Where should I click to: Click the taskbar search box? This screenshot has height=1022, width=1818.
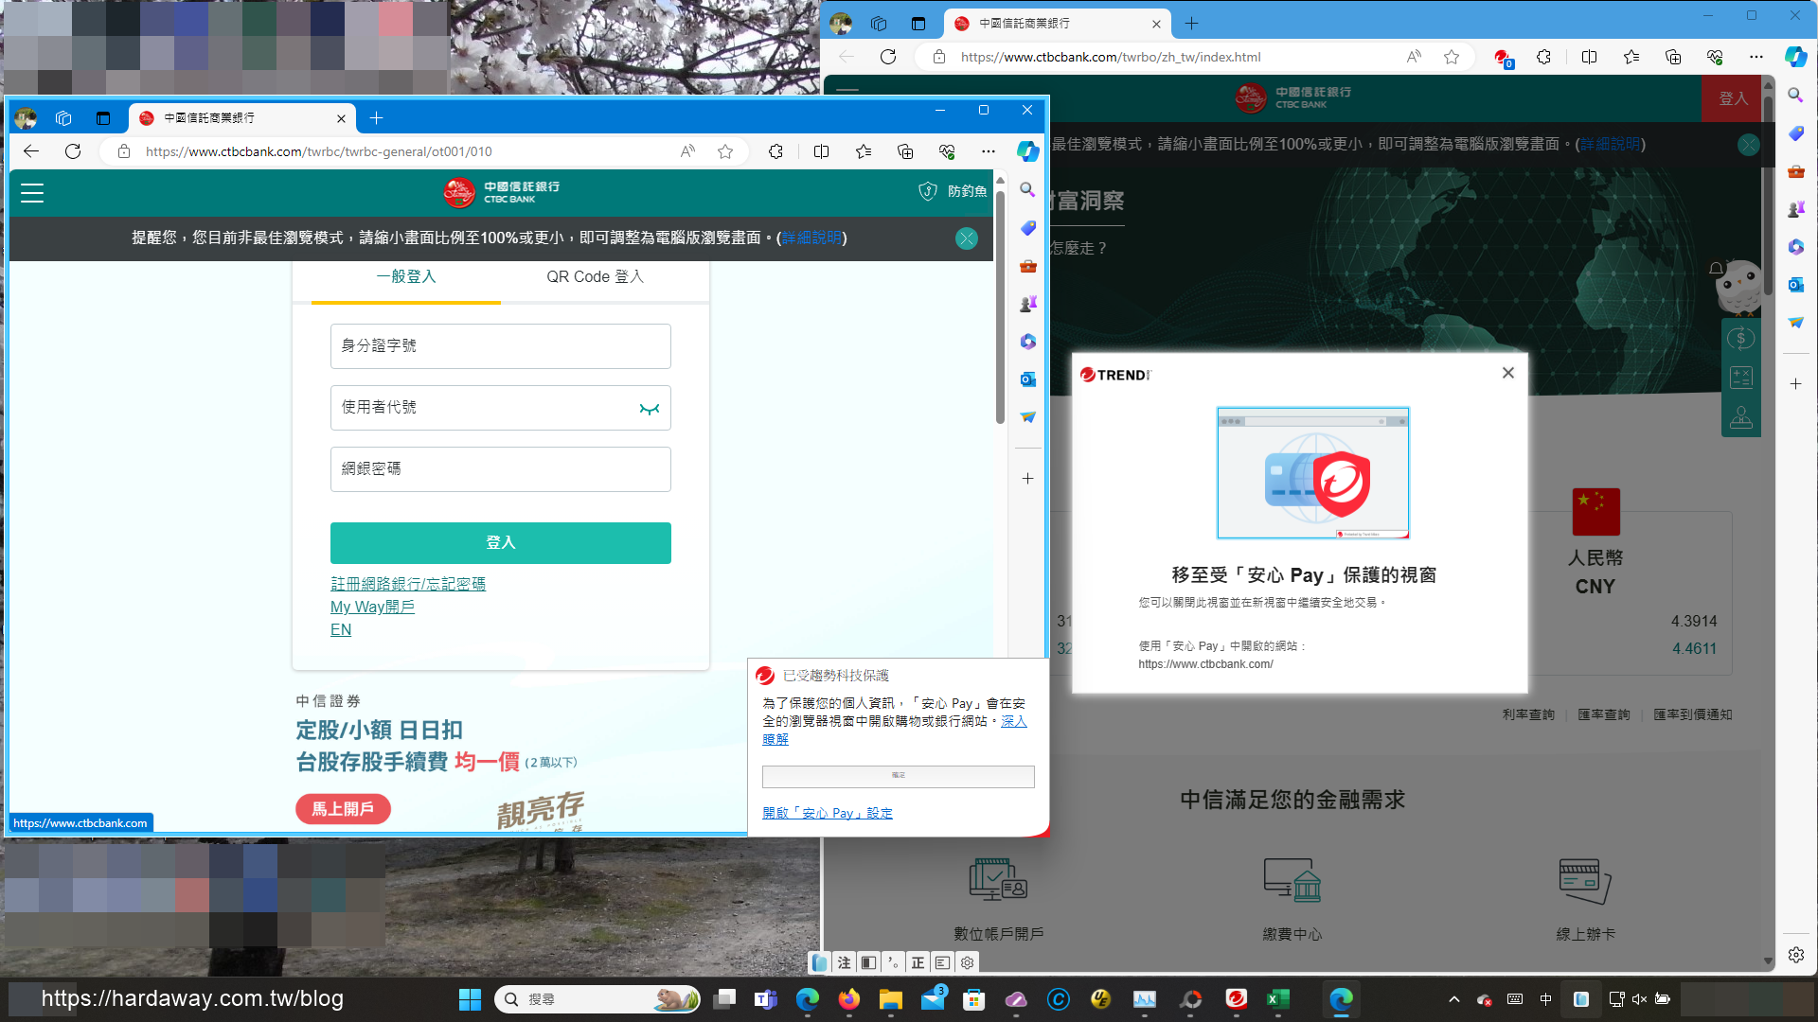[x=597, y=999]
